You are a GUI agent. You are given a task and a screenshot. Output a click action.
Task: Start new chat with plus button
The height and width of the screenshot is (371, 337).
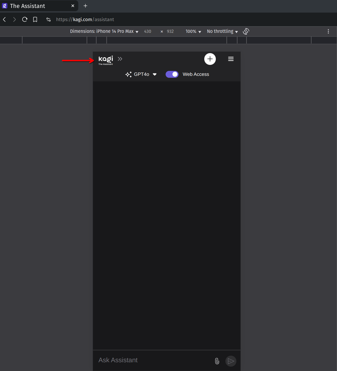click(x=210, y=59)
